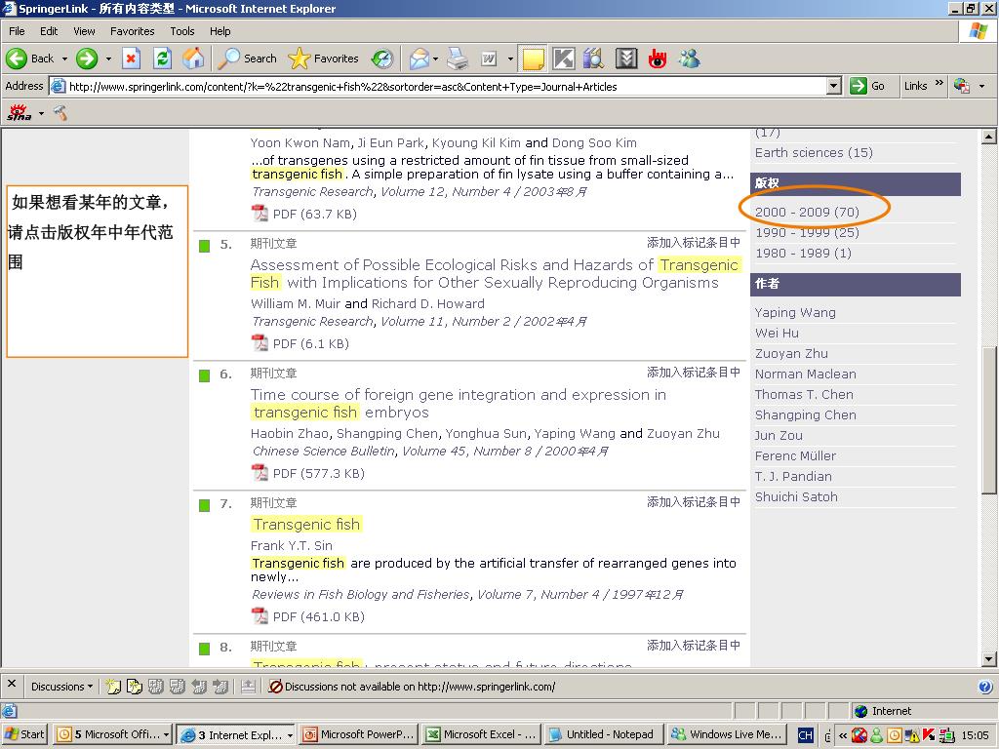Expand grouped Internet Explorer taskbar windows
Screen dimensions: 999x749
point(290,735)
